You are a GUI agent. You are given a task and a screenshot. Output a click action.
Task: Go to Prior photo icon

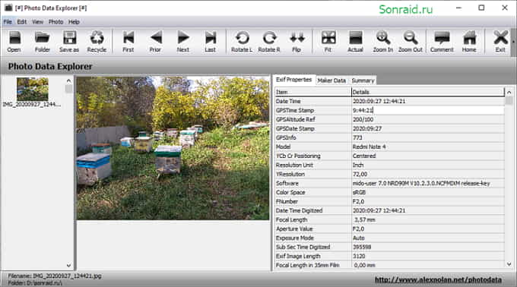click(155, 42)
